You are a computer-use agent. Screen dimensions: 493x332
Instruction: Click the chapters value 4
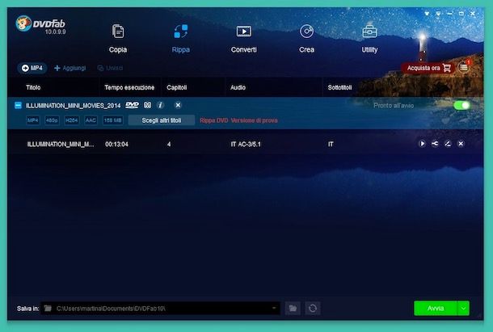pos(169,145)
